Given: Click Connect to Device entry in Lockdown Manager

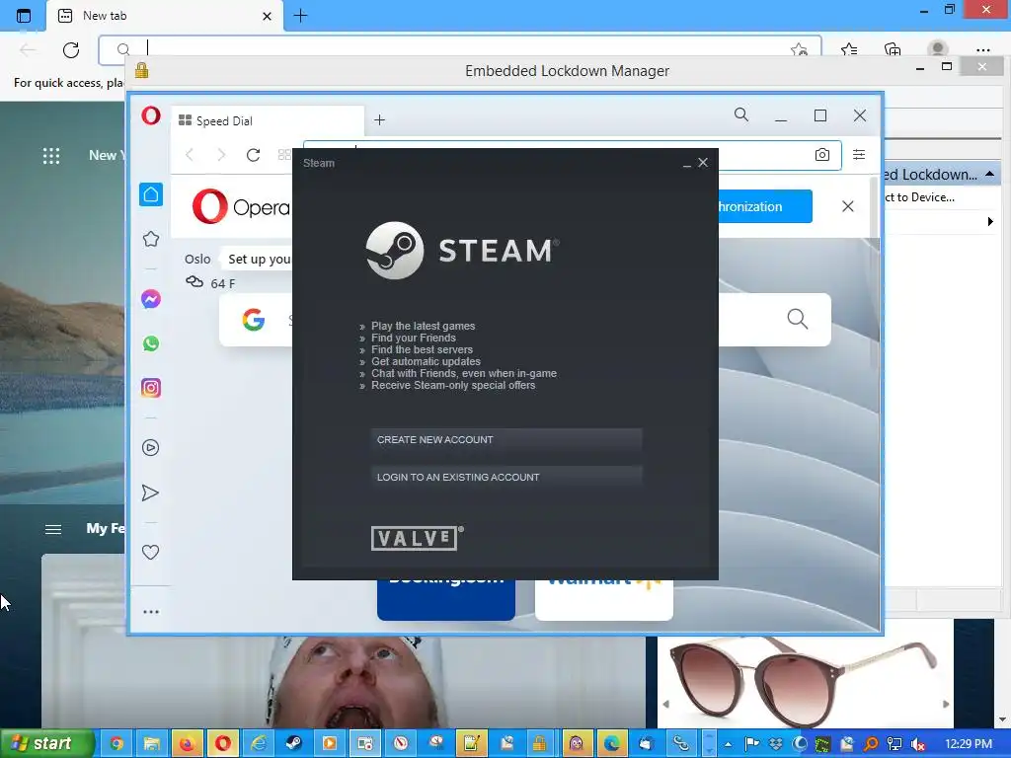Looking at the screenshot, I should (x=919, y=197).
